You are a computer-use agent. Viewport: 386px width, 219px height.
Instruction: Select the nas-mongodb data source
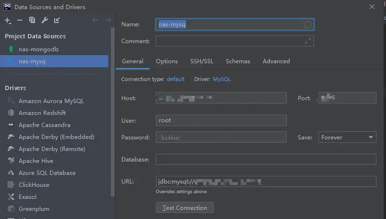tap(54, 49)
